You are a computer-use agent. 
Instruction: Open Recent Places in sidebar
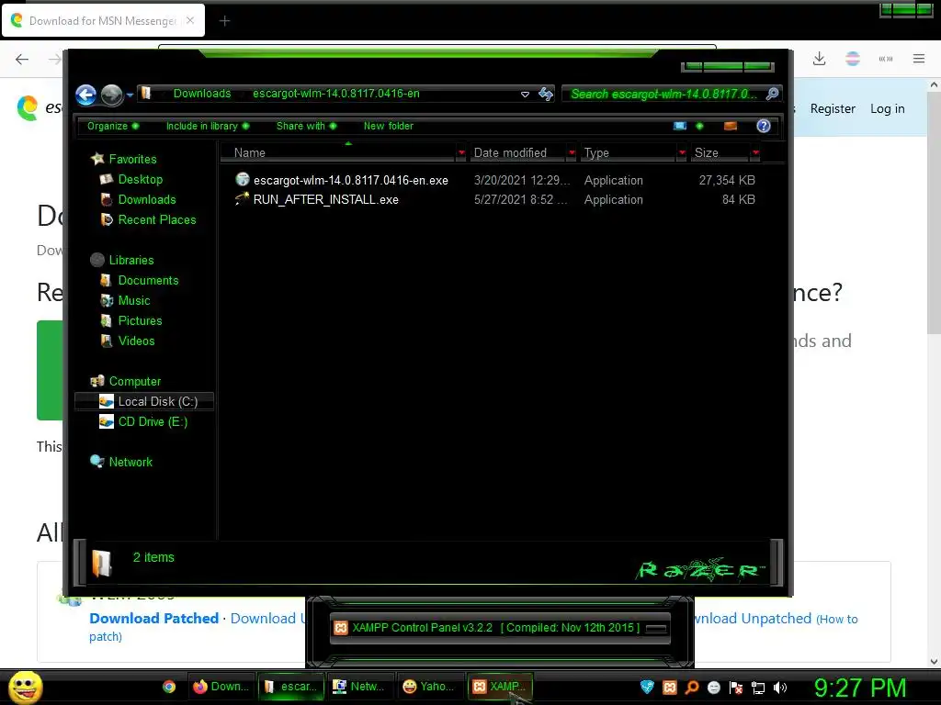tap(156, 220)
